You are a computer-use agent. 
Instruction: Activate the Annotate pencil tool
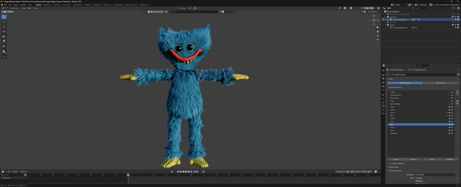pos(4,46)
